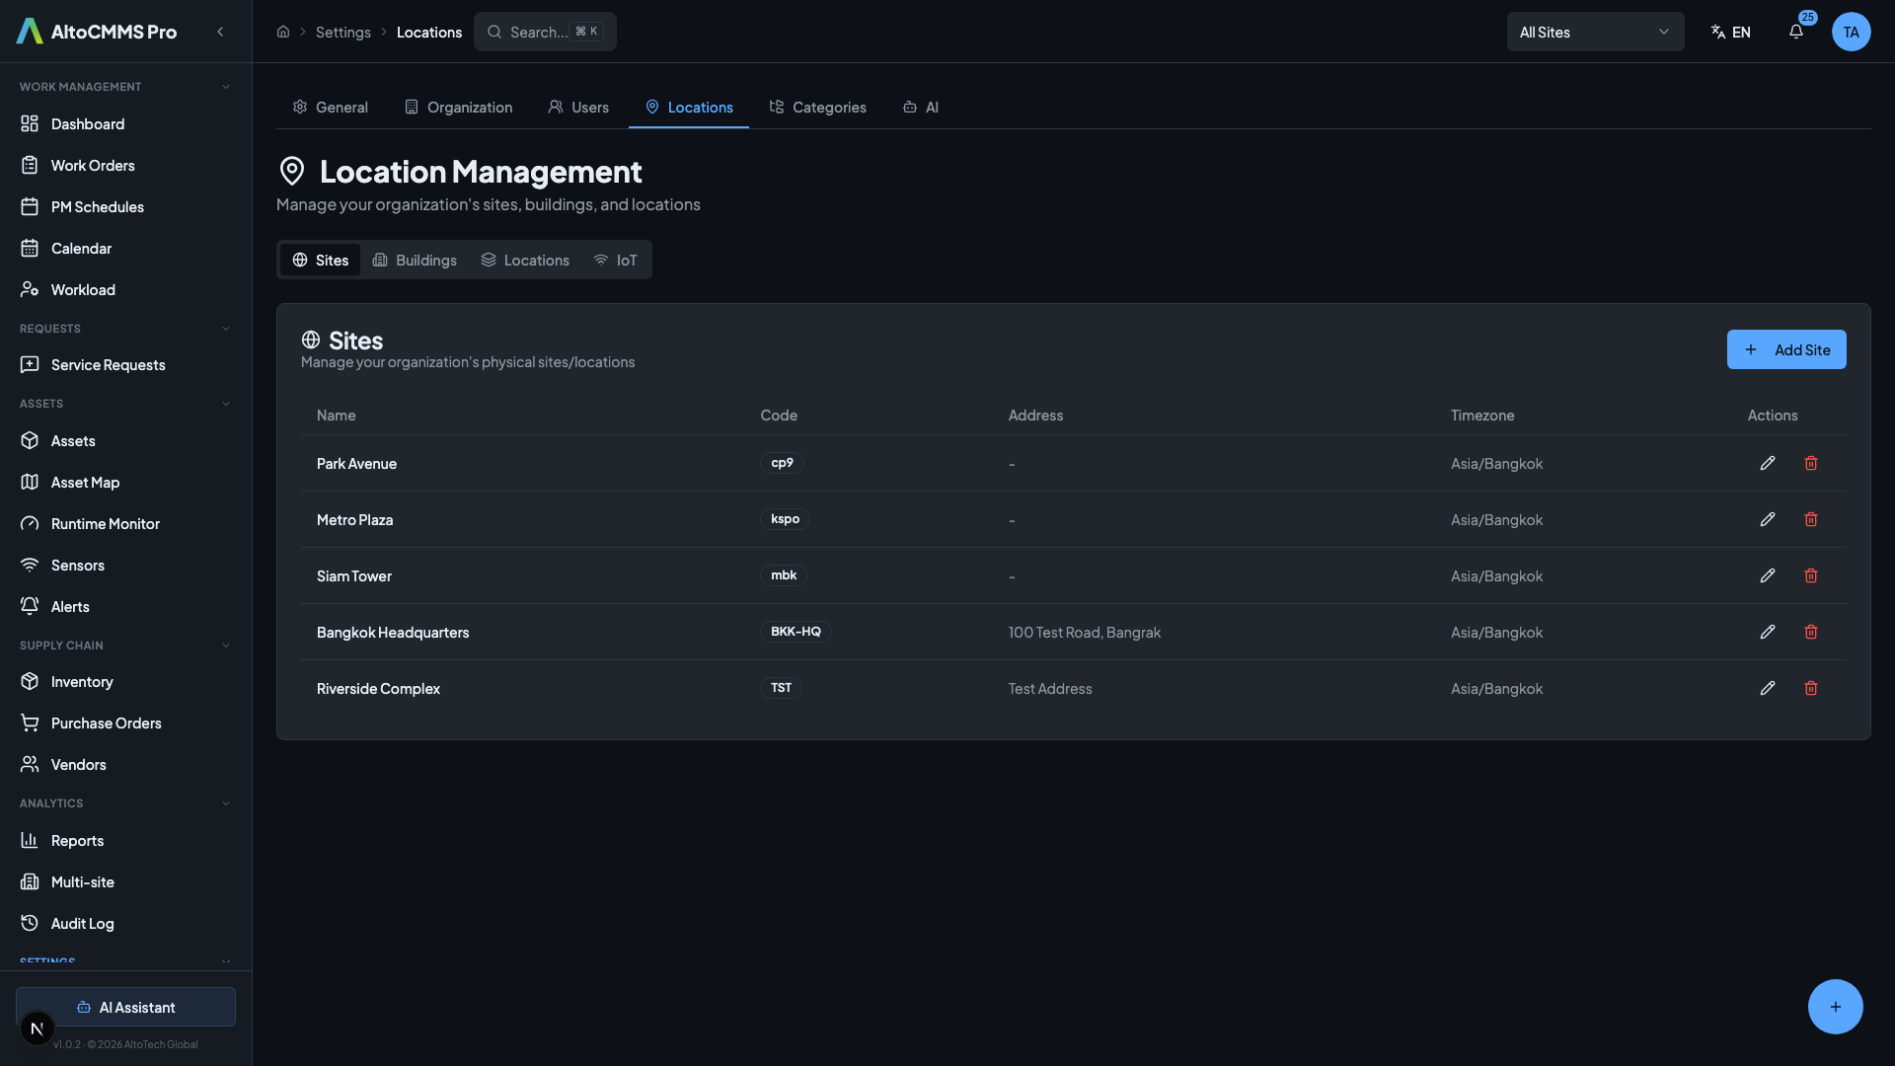Open the All Sites dropdown

tap(1594, 32)
